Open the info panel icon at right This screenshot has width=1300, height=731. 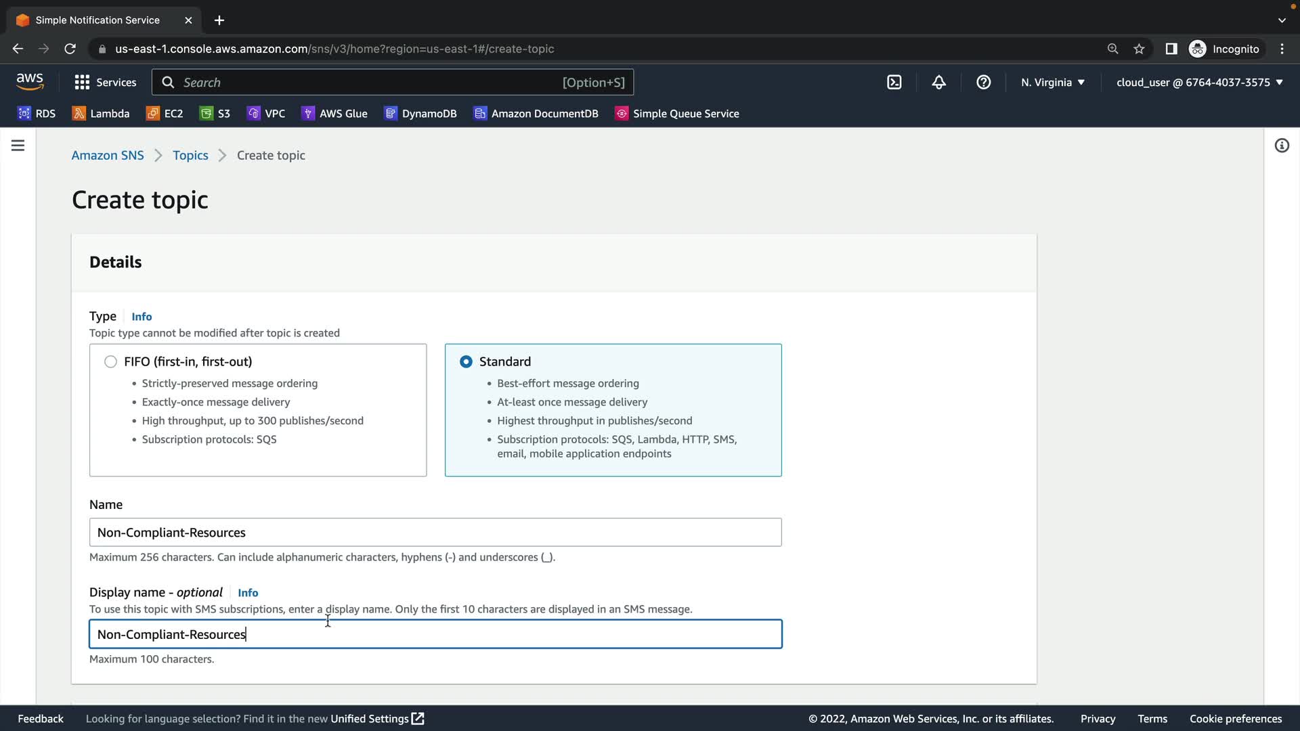tap(1281, 146)
